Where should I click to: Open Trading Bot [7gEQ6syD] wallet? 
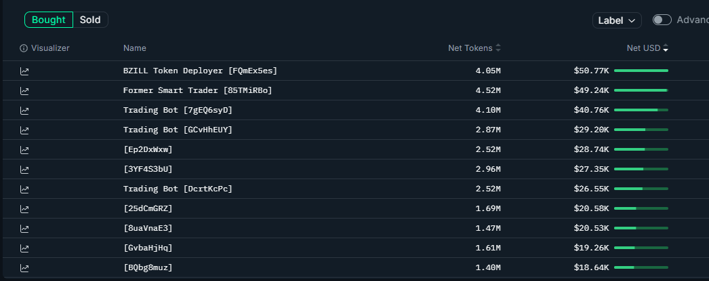178,110
